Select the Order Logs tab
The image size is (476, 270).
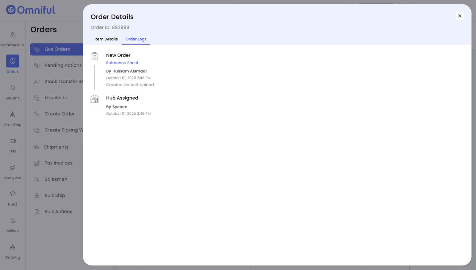coord(136,39)
